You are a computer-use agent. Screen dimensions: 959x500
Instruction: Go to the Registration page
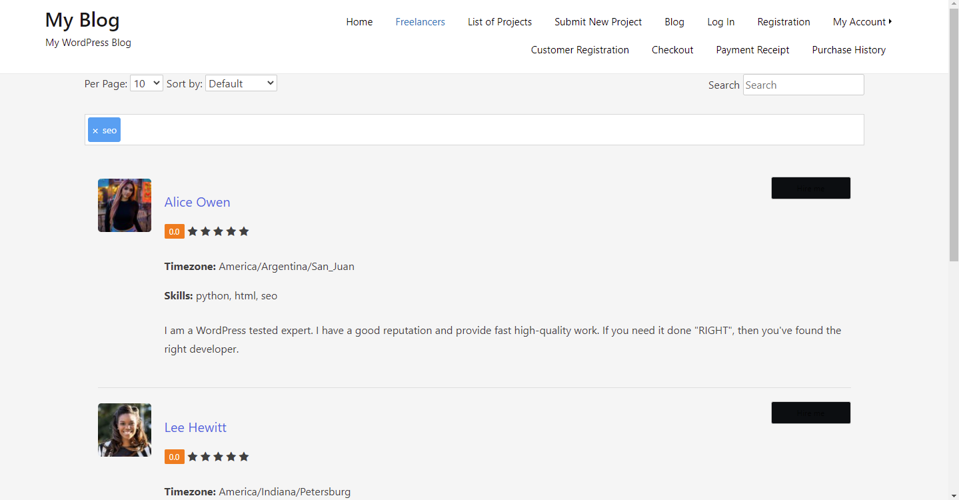[784, 22]
